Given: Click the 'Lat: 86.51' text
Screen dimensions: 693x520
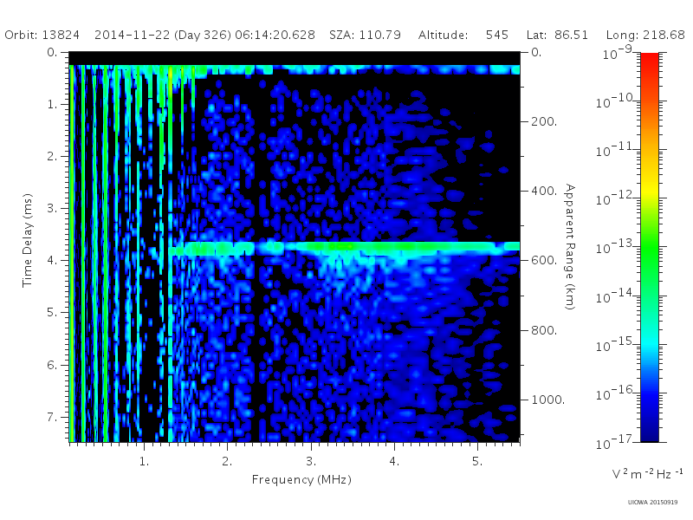Looking at the screenshot, I should tap(557, 35).
